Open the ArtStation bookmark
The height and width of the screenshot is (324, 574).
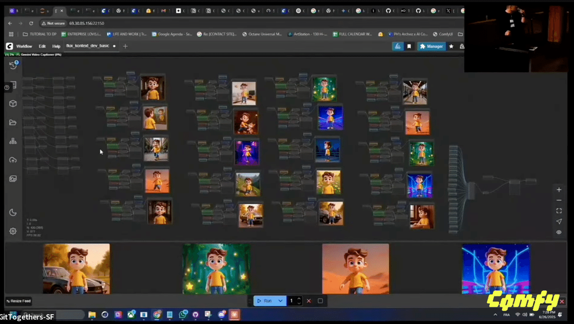point(308,34)
